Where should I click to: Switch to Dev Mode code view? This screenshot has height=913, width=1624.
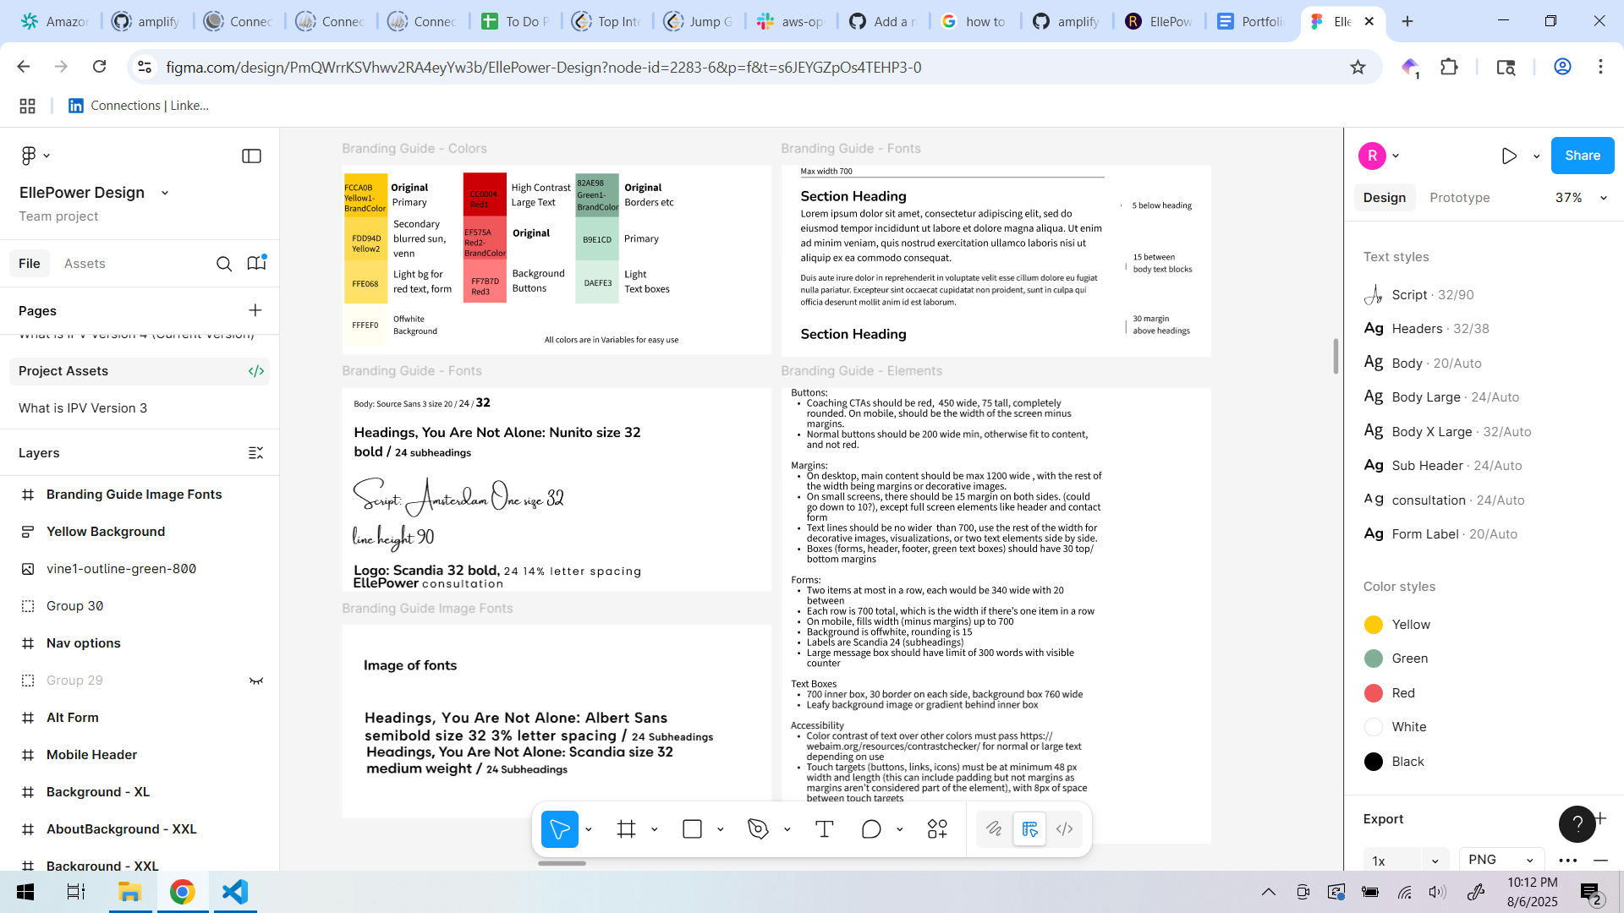(1064, 829)
